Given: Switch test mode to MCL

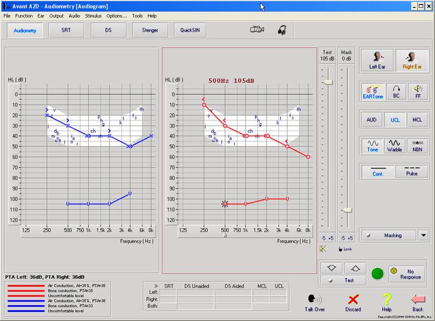Looking at the screenshot, I should [x=417, y=120].
